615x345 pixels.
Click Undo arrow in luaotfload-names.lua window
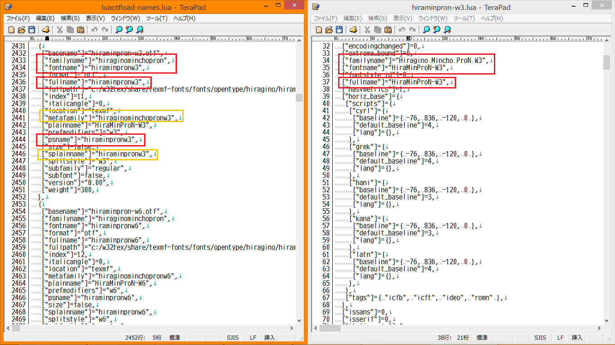pos(94,30)
